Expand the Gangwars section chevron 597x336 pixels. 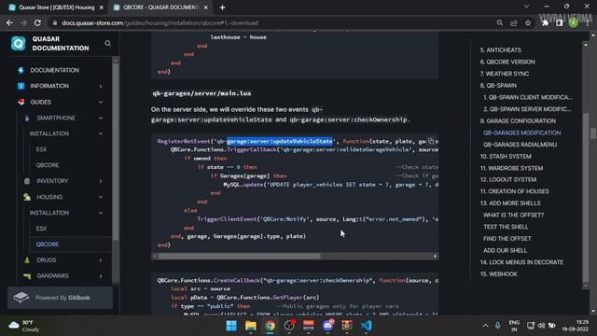(101, 276)
